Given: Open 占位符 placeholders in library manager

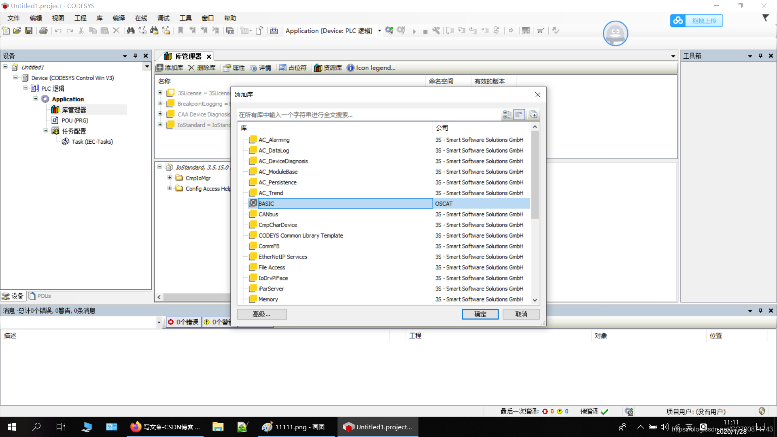Looking at the screenshot, I should (293, 68).
